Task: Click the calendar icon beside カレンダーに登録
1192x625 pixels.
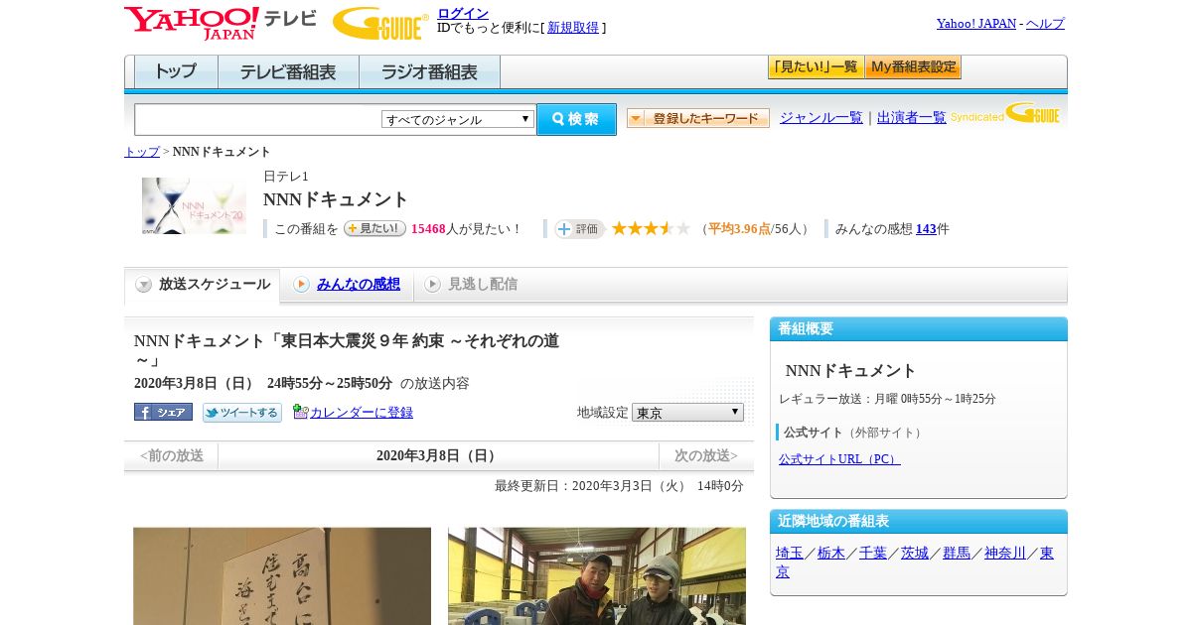Action: (301, 412)
